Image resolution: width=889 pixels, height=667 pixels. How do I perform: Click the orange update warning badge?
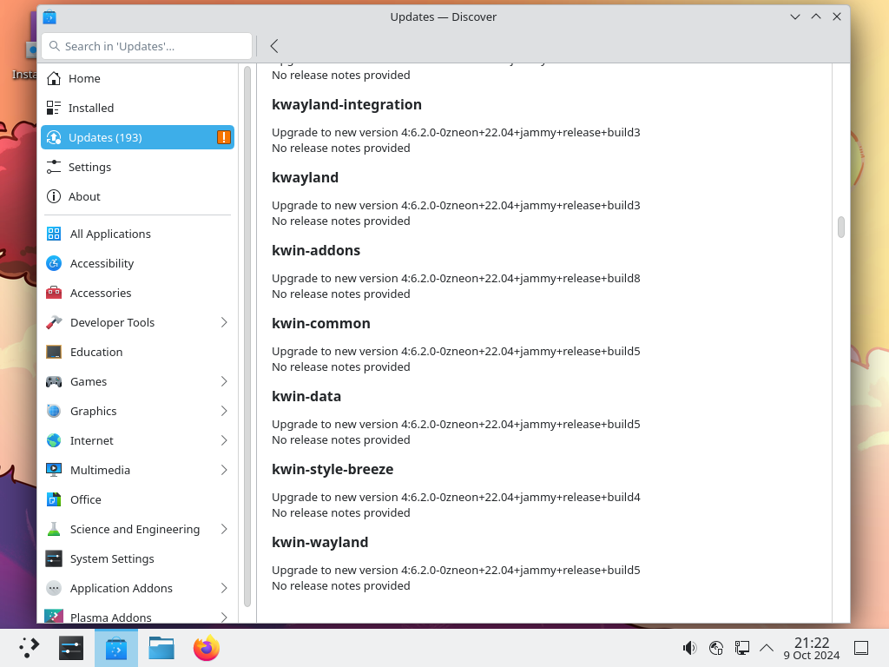(224, 137)
